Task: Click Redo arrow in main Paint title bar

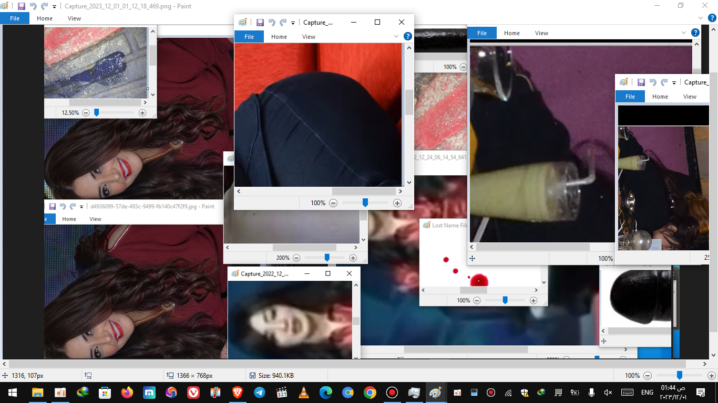Action: point(45,6)
